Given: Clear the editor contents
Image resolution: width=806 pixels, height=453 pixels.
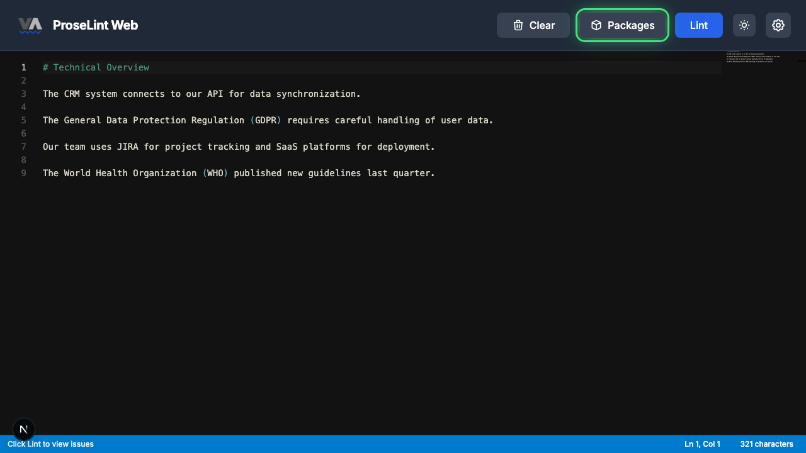Looking at the screenshot, I should click(x=533, y=25).
